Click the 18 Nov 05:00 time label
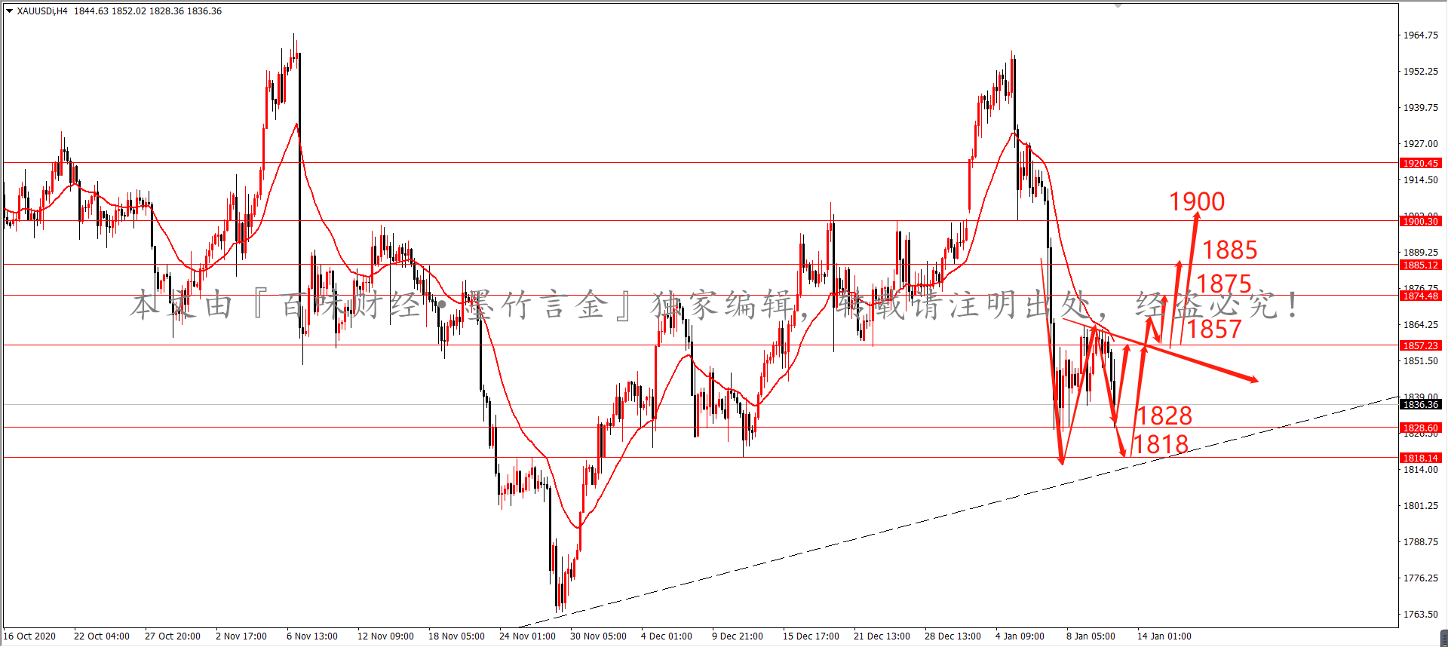Viewport: 1448px width, 647px height. coord(456,636)
